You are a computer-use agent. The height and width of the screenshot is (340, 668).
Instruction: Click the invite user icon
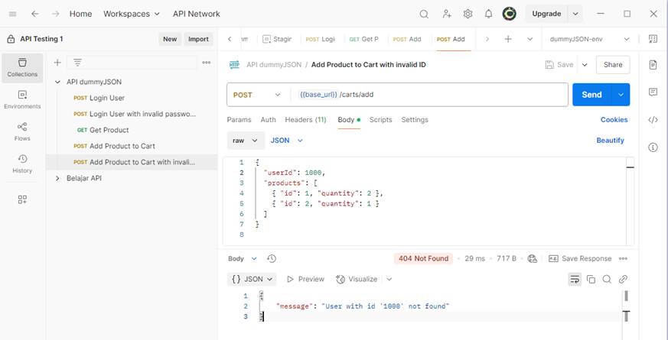446,14
